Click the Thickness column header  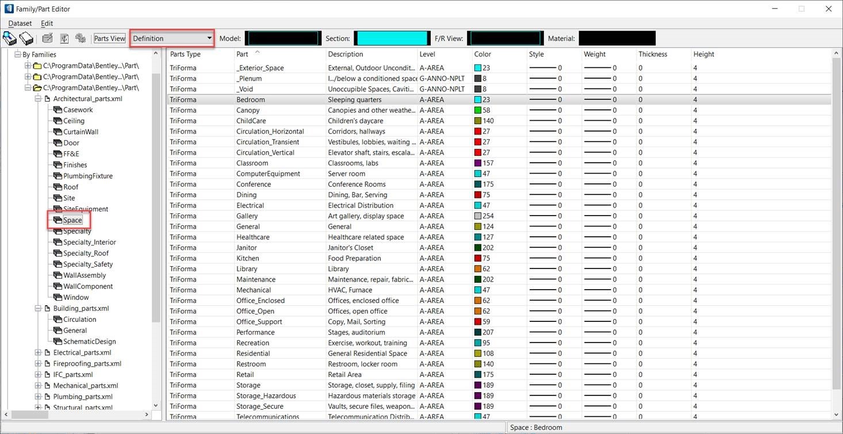pyautogui.click(x=662, y=54)
